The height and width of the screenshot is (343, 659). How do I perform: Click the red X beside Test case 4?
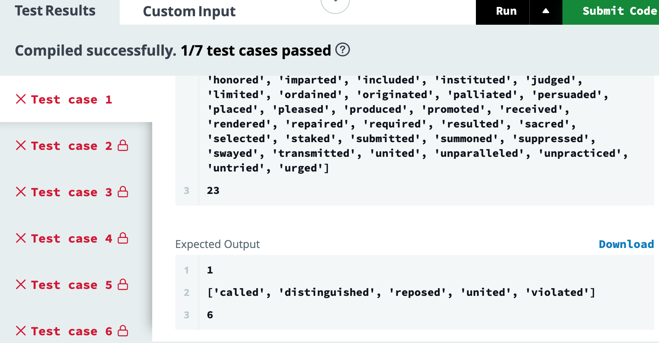click(21, 238)
